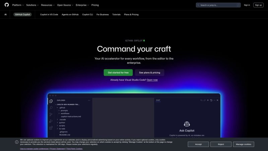The width and height of the screenshot is (268, 151).
Task: Expand the Open Source menu
Action: click(x=65, y=5)
